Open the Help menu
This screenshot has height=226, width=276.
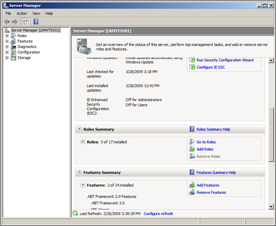point(49,14)
